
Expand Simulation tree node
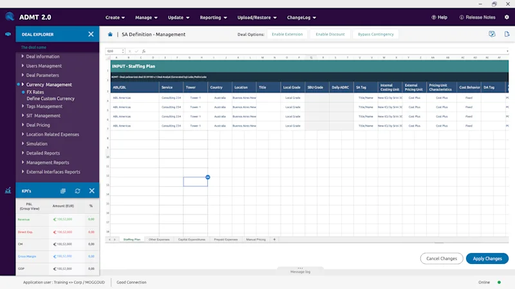(x=23, y=143)
